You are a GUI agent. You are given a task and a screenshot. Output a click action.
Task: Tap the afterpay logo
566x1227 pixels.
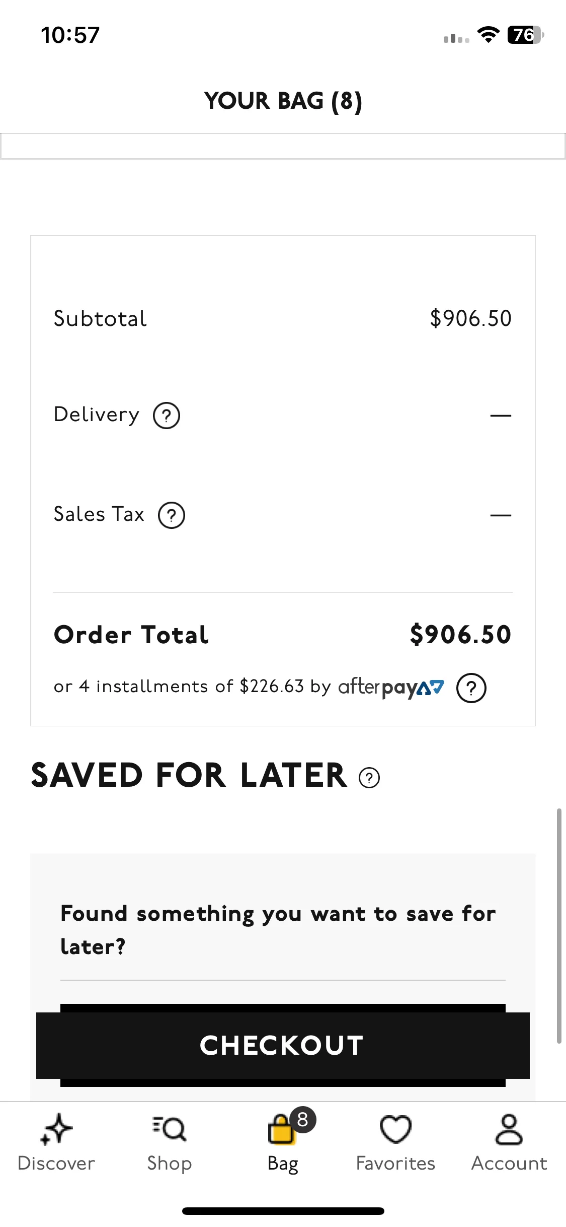391,687
